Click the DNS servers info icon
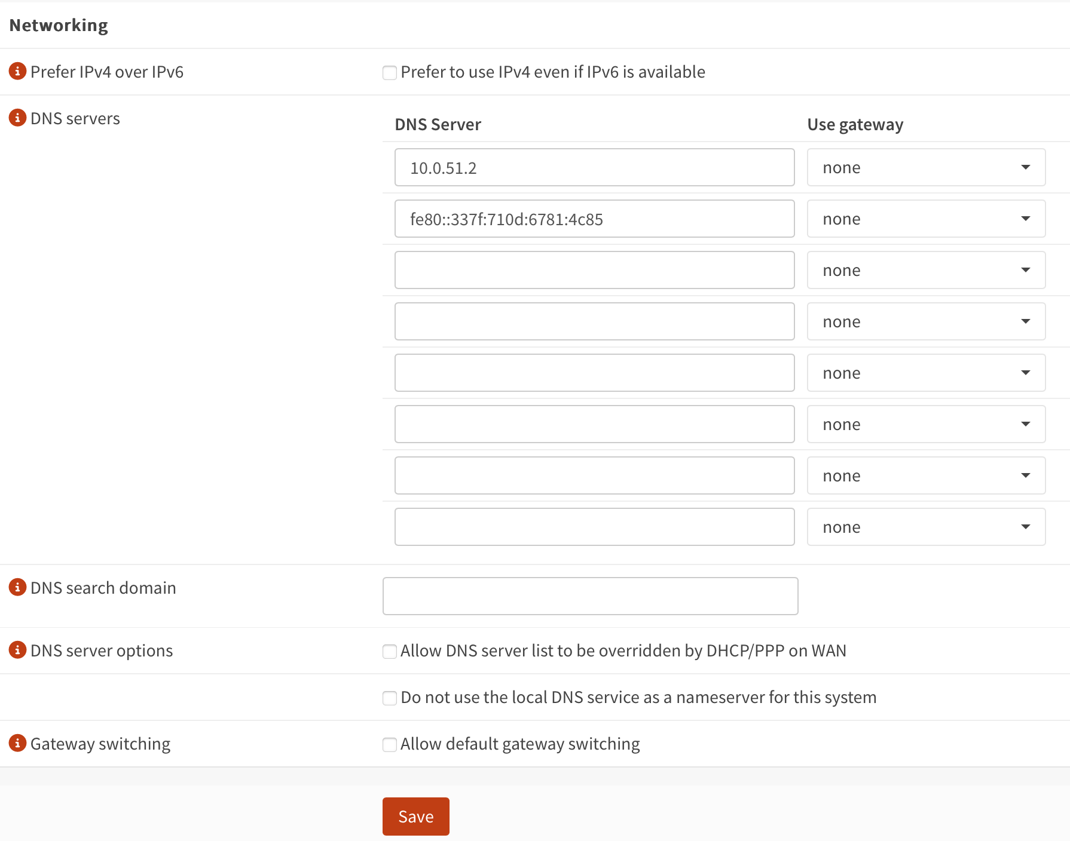Screen dimensions: 1070x841 pyautogui.click(x=17, y=118)
